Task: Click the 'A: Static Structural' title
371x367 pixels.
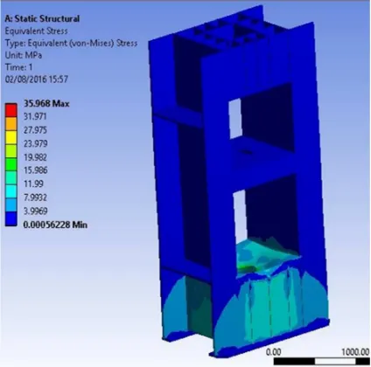Action: click(42, 18)
